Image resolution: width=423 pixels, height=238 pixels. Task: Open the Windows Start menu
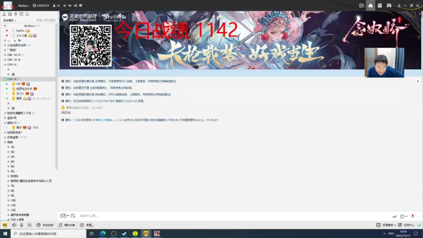tap(5, 233)
